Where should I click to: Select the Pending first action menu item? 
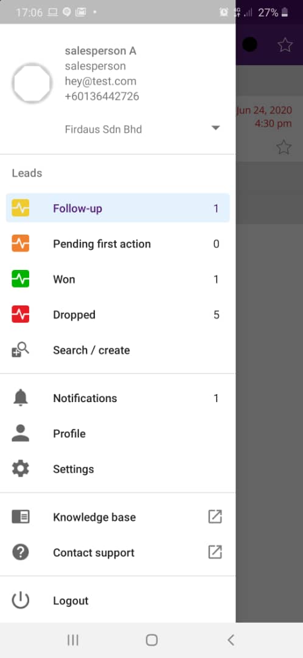tap(118, 244)
